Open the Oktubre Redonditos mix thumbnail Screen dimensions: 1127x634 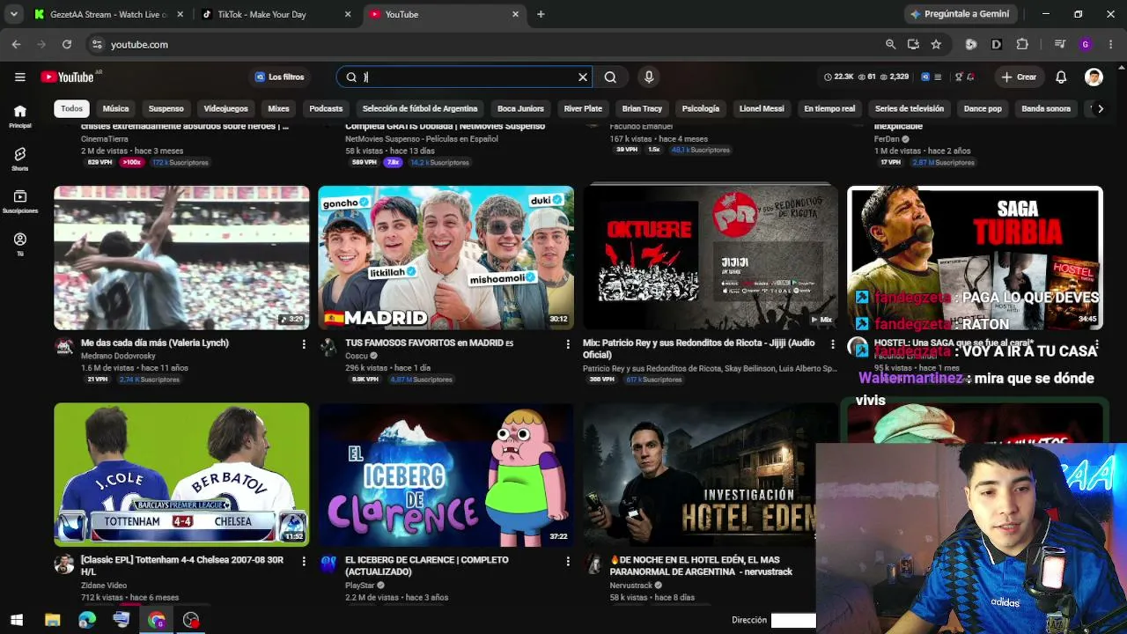point(711,257)
